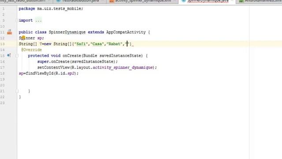Click line number 18 in the gutter
The height and width of the screenshot is (159, 282).
pyautogui.click(x=3, y=73)
